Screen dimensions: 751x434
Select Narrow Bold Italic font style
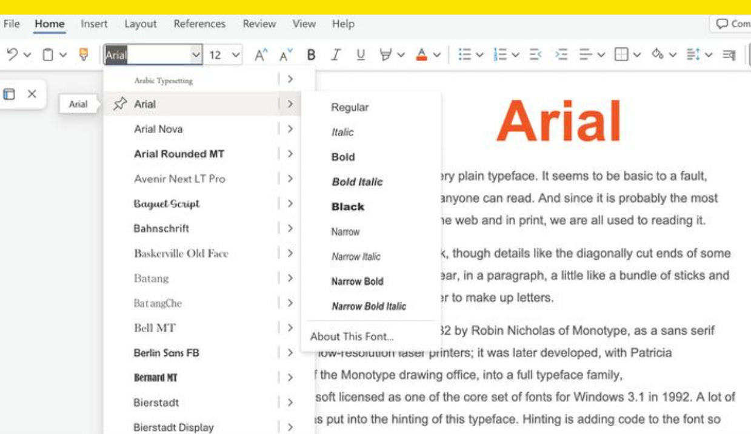point(369,306)
